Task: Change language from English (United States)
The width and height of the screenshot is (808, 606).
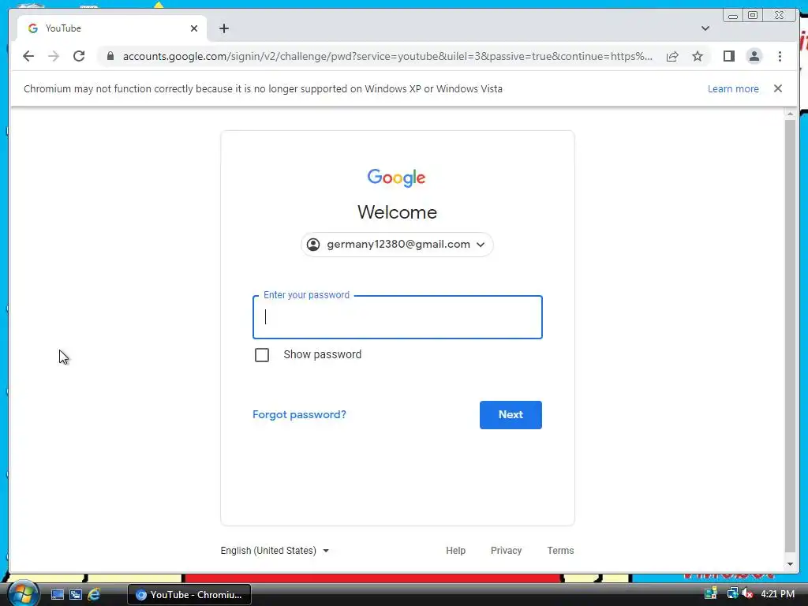Action: (275, 550)
